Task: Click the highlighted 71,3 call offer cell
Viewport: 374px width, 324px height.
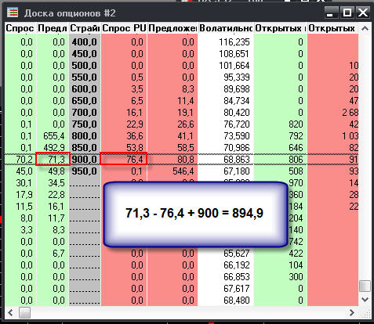Action: (53, 159)
